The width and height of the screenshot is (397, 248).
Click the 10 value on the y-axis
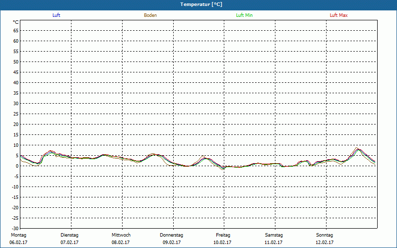tap(16, 145)
